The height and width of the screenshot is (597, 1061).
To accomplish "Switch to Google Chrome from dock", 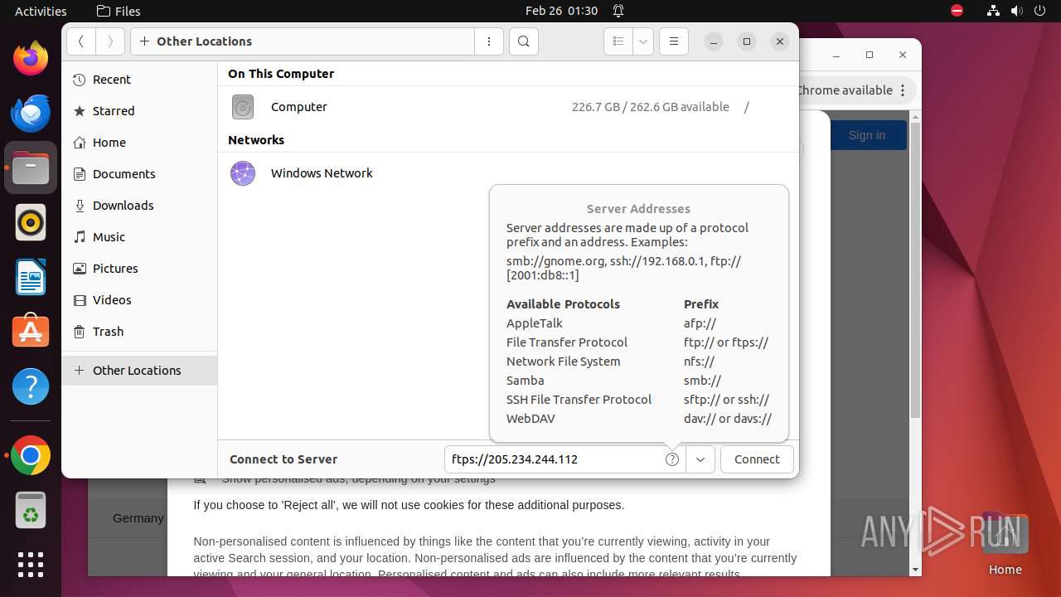I will click(31, 455).
